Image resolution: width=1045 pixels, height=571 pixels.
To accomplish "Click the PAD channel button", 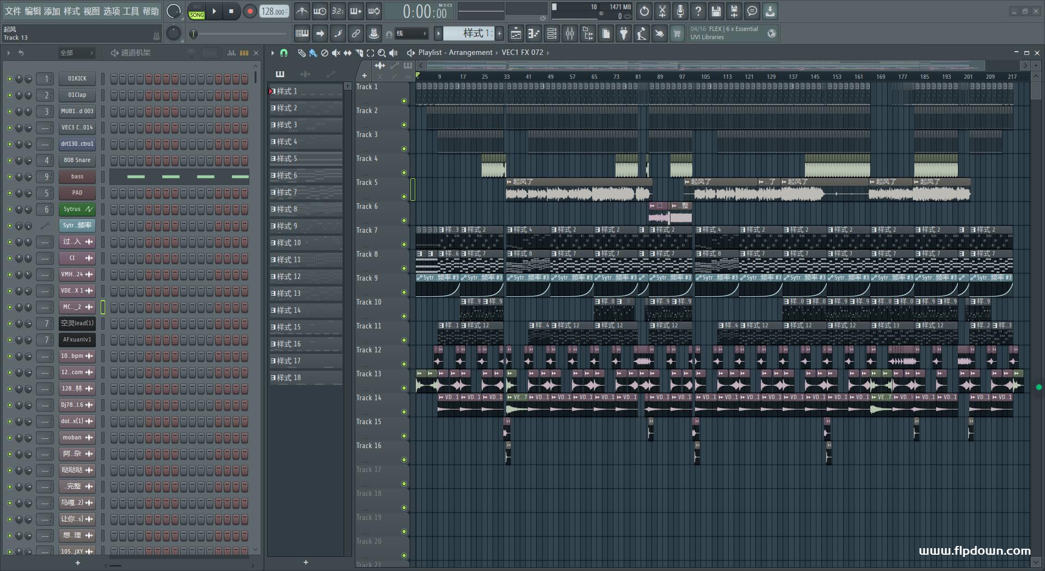I will pos(77,193).
